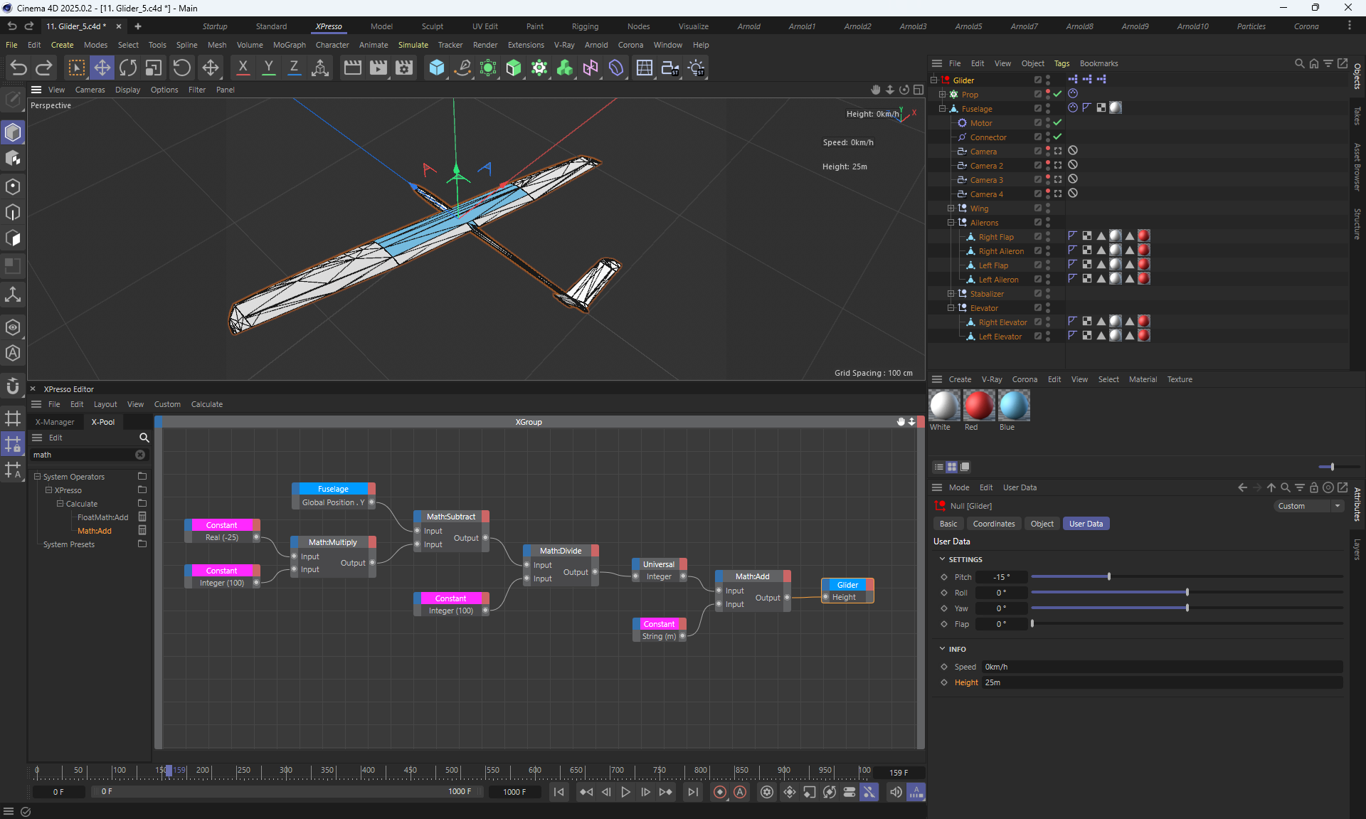
Task: Expand the Stabalizer object tree
Action: click(x=951, y=294)
